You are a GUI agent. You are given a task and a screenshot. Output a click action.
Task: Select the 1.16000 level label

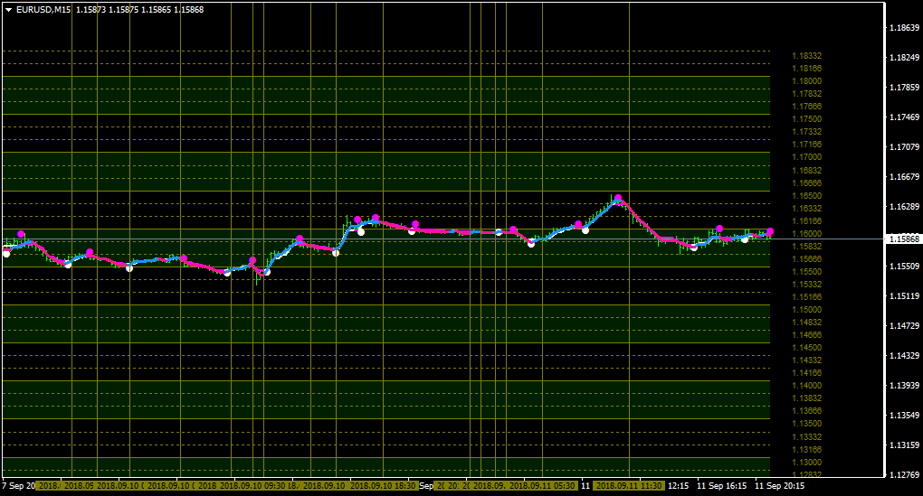point(807,234)
